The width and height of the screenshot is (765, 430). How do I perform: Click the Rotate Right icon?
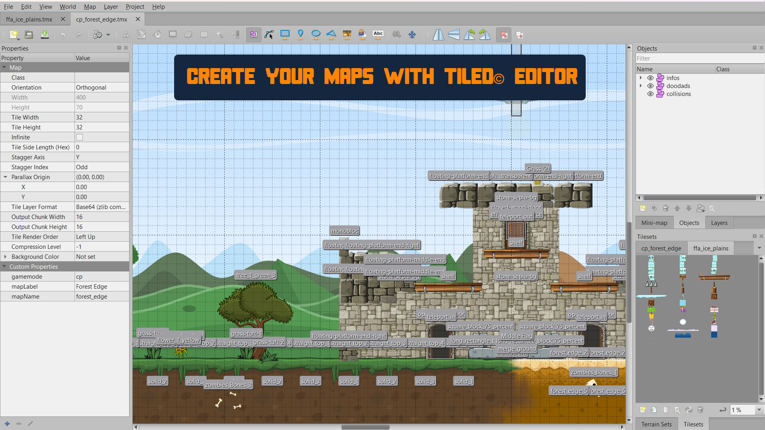click(x=484, y=35)
